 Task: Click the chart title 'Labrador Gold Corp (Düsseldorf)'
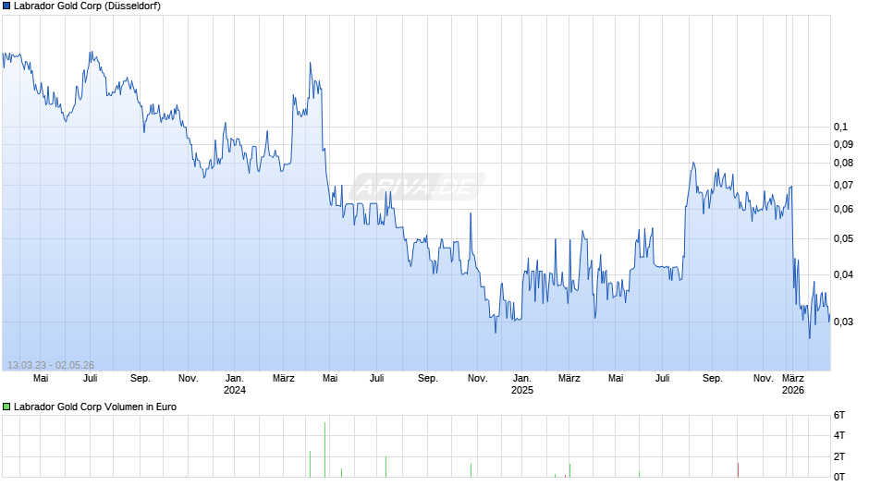(87, 6)
